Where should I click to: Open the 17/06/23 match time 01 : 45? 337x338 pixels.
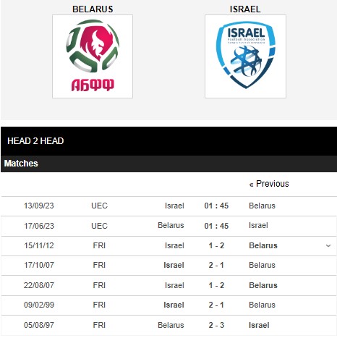point(216,226)
